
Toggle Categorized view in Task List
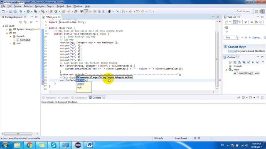pos(235,22)
